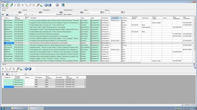197x110 pixels.
Task: Tick the urgency checkbox in the 04.04.2016 row
Action: [122, 47]
